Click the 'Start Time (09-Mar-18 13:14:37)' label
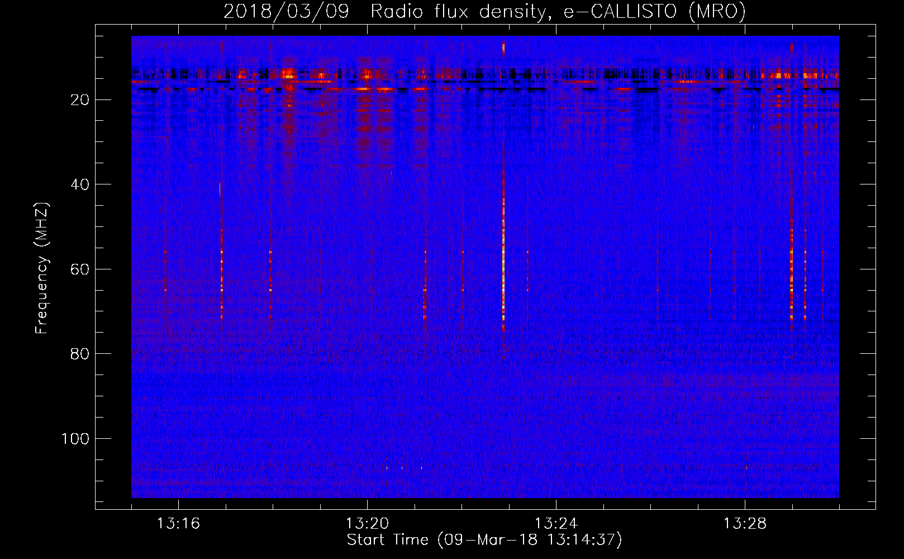Image resolution: width=904 pixels, height=559 pixels. tap(484, 539)
